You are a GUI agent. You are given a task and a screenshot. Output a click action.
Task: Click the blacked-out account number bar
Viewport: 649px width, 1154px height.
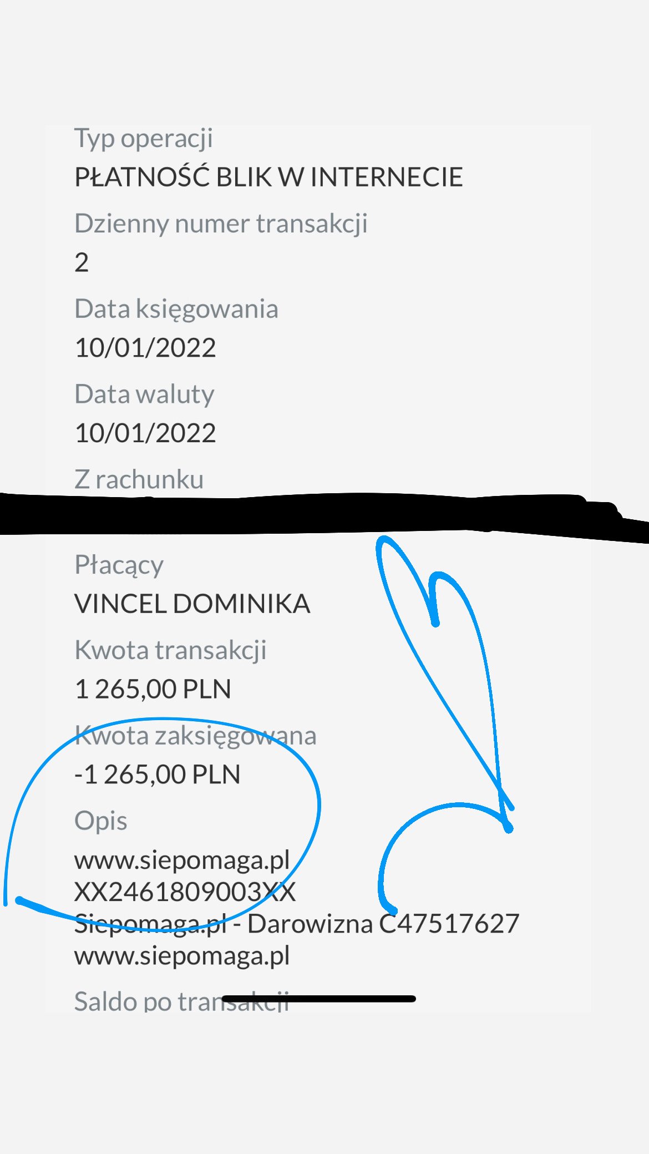click(x=324, y=516)
